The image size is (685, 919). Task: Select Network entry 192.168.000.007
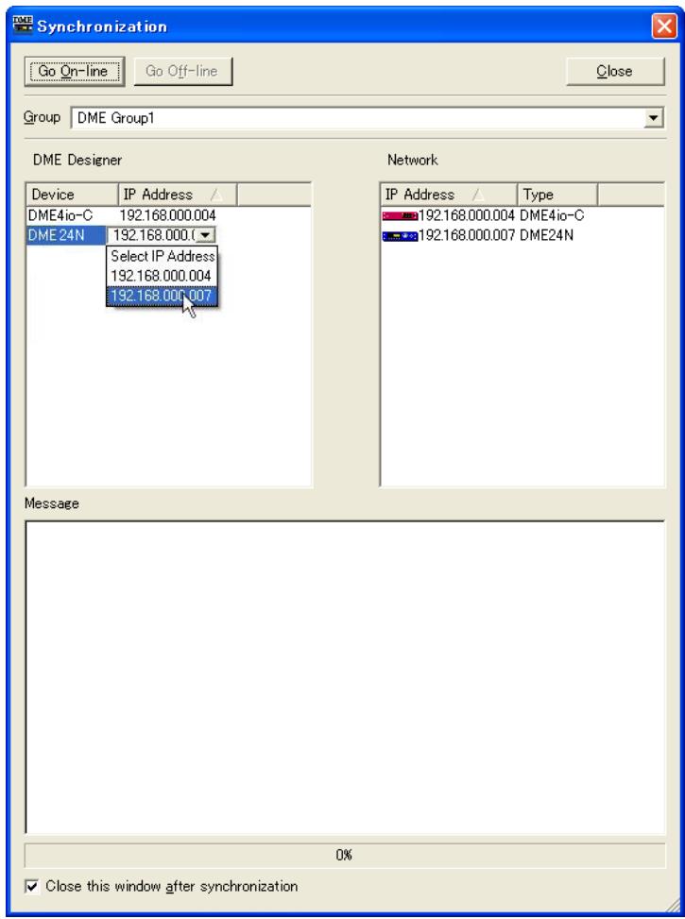pos(466,235)
